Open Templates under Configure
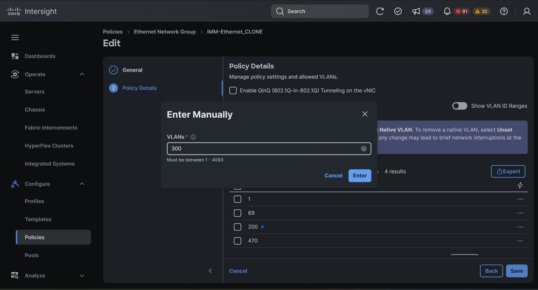This screenshot has width=538, height=290. click(x=38, y=220)
